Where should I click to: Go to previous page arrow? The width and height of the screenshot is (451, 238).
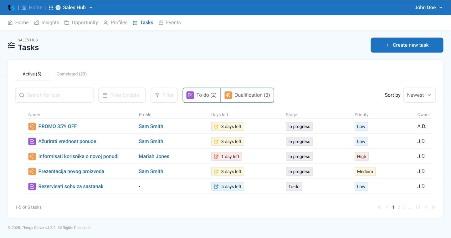[x=387, y=207]
